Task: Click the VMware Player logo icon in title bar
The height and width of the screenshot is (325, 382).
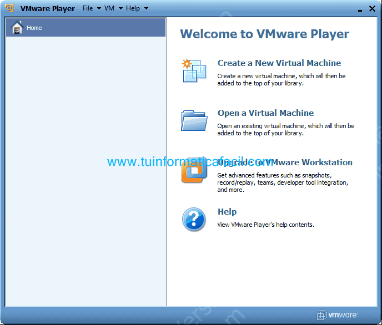Action: [x=9, y=8]
